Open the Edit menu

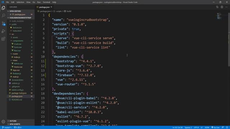point(13,2)
